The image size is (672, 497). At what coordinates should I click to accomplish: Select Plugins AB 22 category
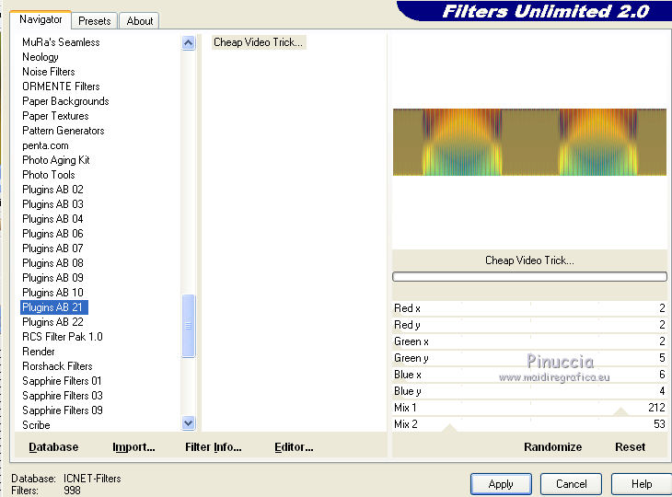52,322
